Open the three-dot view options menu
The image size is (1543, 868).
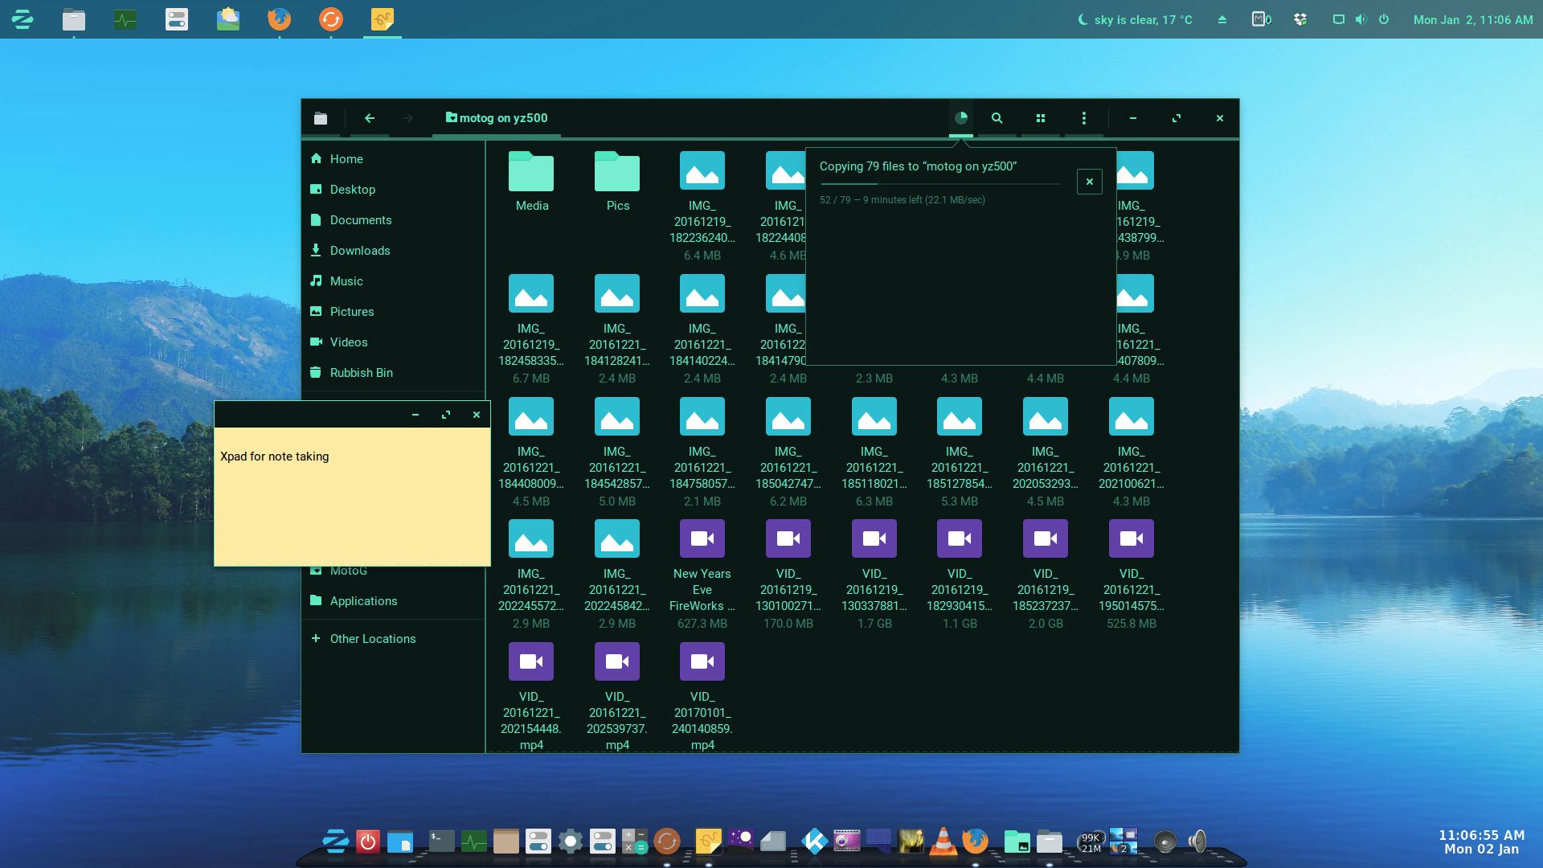pos(1083,118)
